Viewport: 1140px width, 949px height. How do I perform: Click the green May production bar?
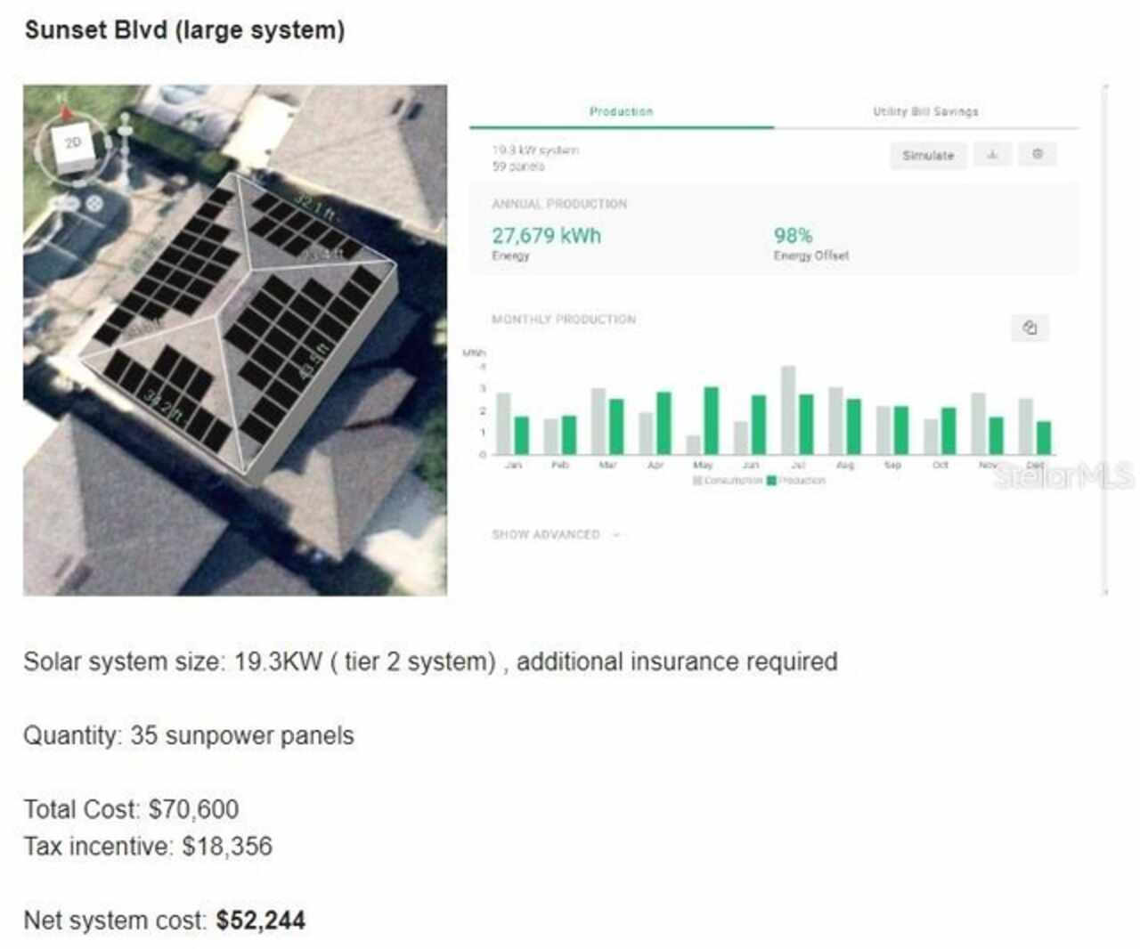point(711,420)
